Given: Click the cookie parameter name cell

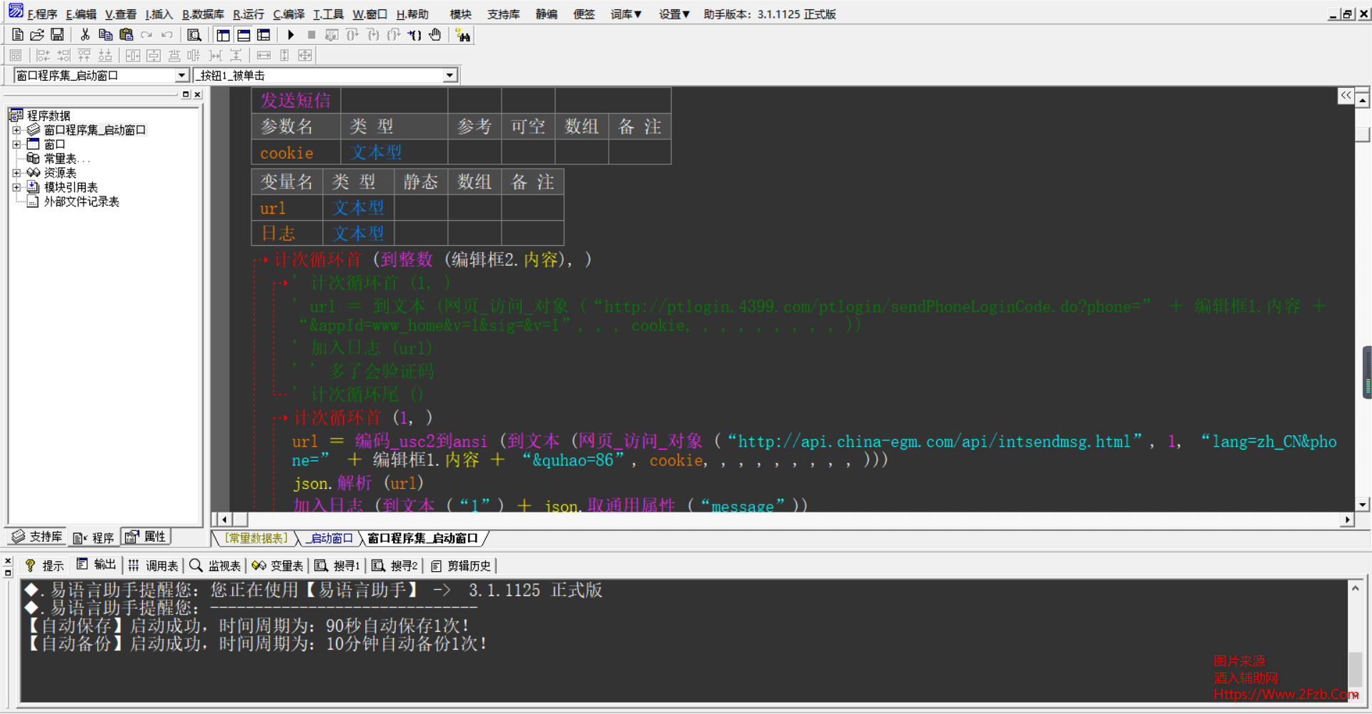Looking at the screenshot, I should point(296,153).
